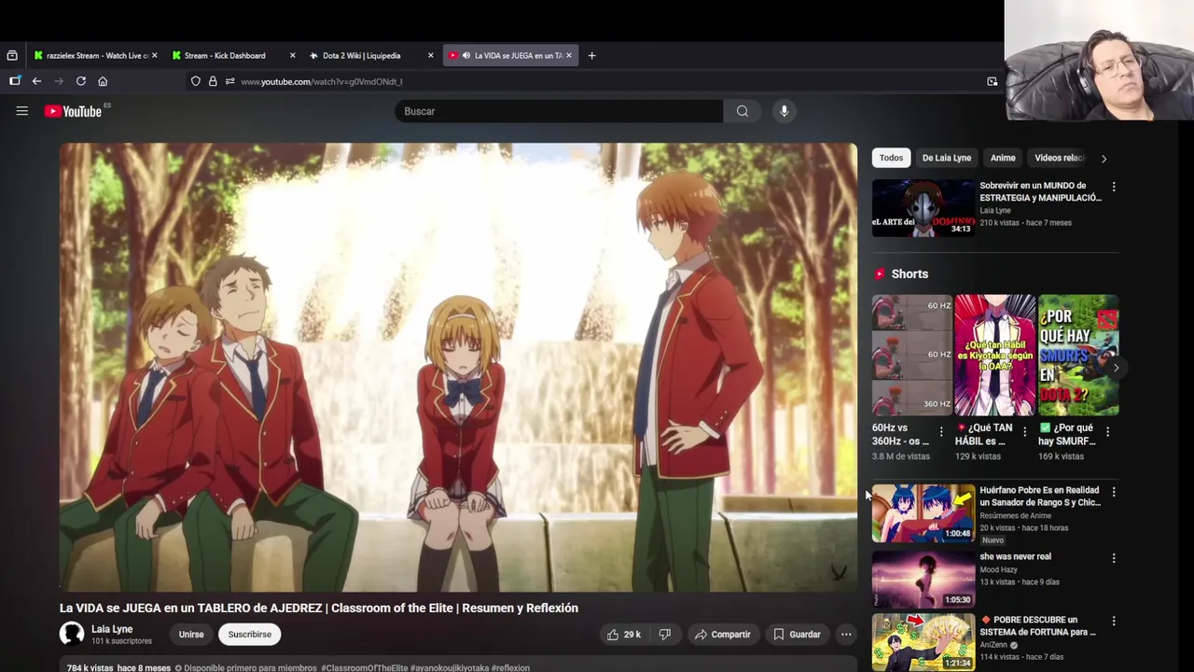This screenshot has width=1194, height=672.
Task: Open options menu for the Qué TAN HÁBIL short
Action: pos(1024,431)
